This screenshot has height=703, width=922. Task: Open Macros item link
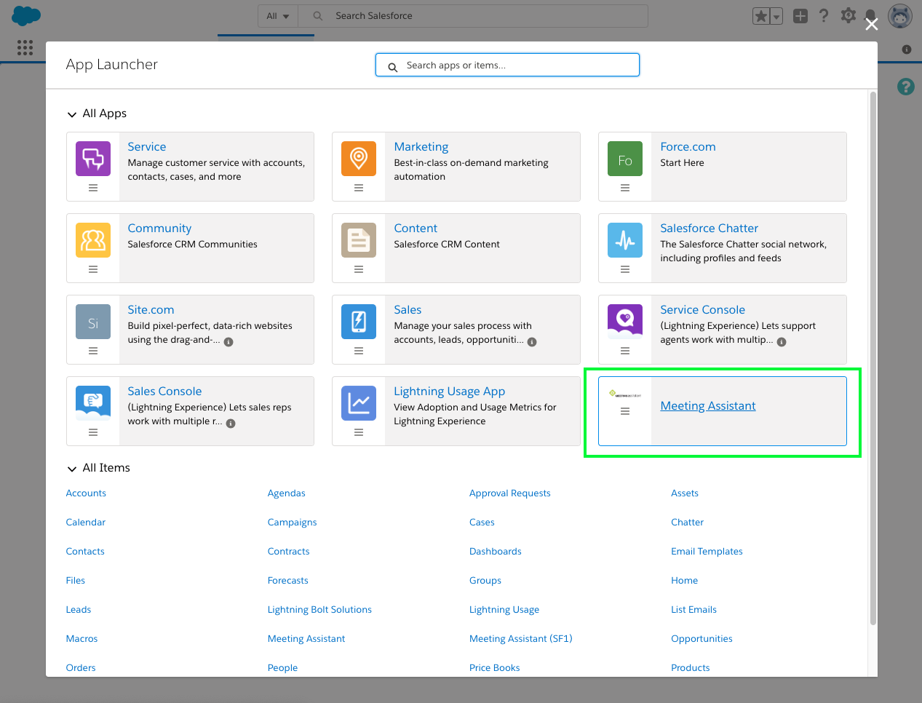pos(82,638)
